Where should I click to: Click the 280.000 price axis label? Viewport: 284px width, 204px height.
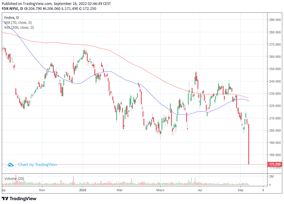[275, 32]
